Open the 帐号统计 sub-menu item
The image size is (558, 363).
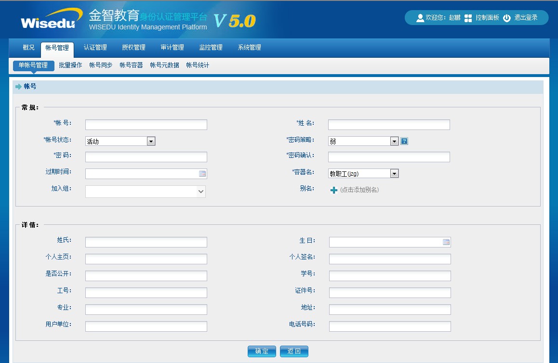coord(198,65)
